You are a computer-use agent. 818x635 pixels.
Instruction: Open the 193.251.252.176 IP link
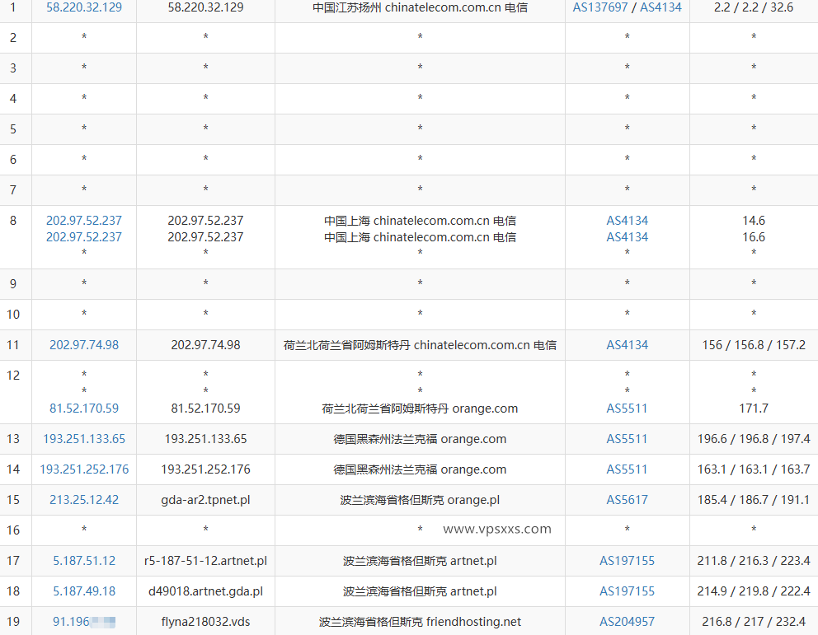84,469
